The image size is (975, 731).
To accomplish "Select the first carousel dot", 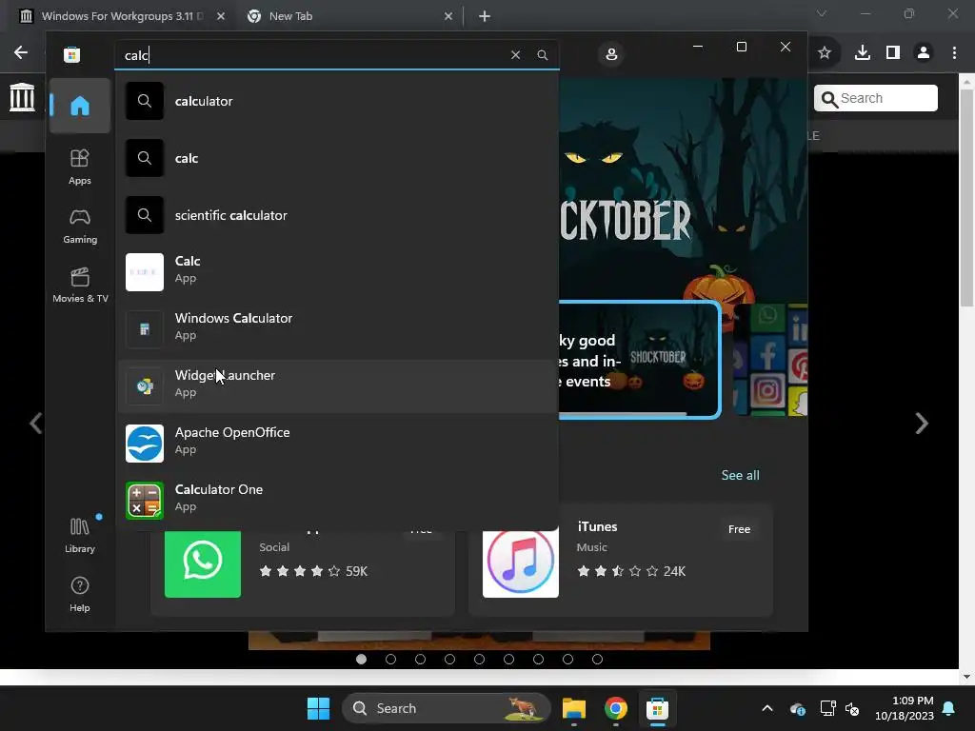I will (361, 659).
